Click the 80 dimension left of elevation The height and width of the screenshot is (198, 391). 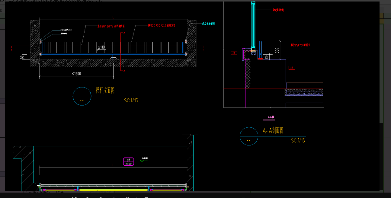(22, 57)
